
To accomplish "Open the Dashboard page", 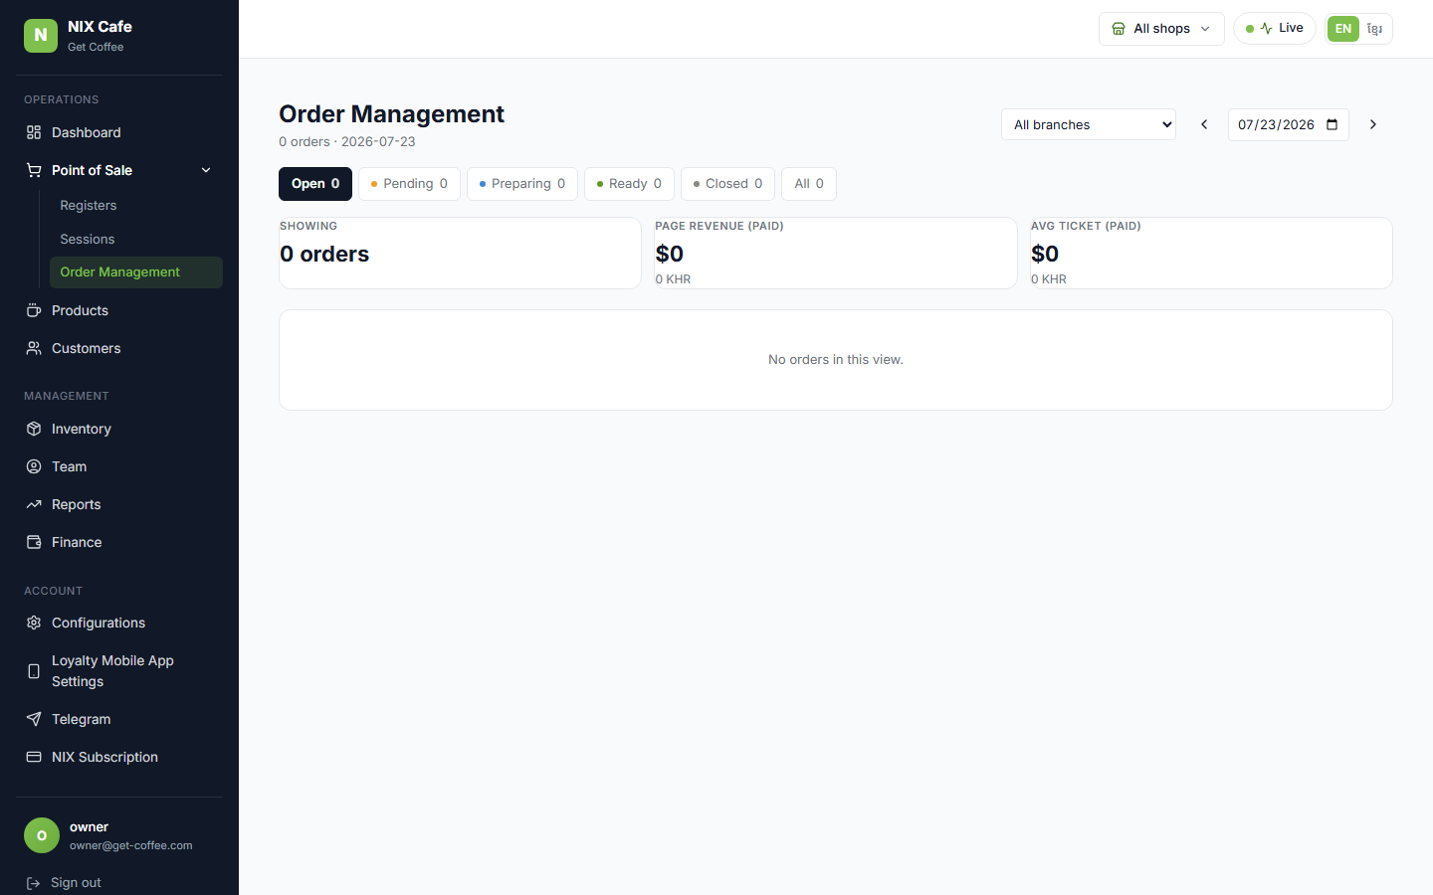I will 119,132.
